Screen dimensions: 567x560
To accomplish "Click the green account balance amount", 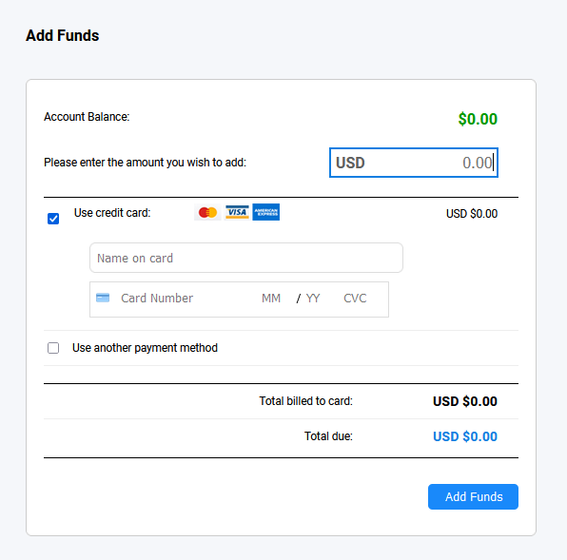I will click(478, 119).
